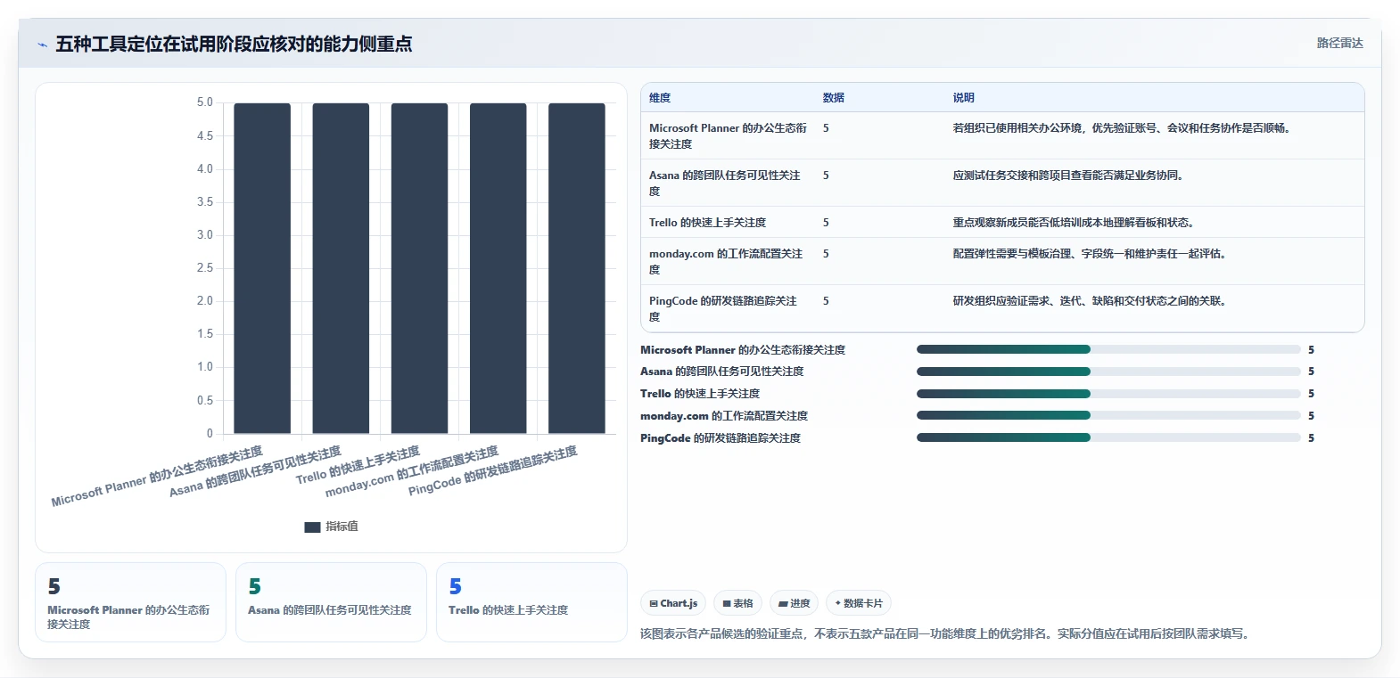Screen dimensions: 1400x678
Task: Click the 5.0 y-axis tick label
Action: click(205, 102)
